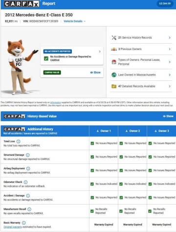Click Airbag Deployment Owner 2 checkmark
Image resolution: width=176 pixels, height=232 pixels.
coord(121,171)
